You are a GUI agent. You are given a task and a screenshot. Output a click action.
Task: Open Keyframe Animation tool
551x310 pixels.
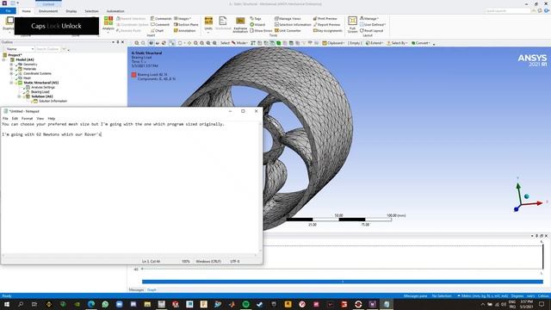(x=240, y=25)
